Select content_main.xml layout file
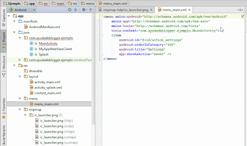Viewport: 247px width, 146px height. [46, 93]
